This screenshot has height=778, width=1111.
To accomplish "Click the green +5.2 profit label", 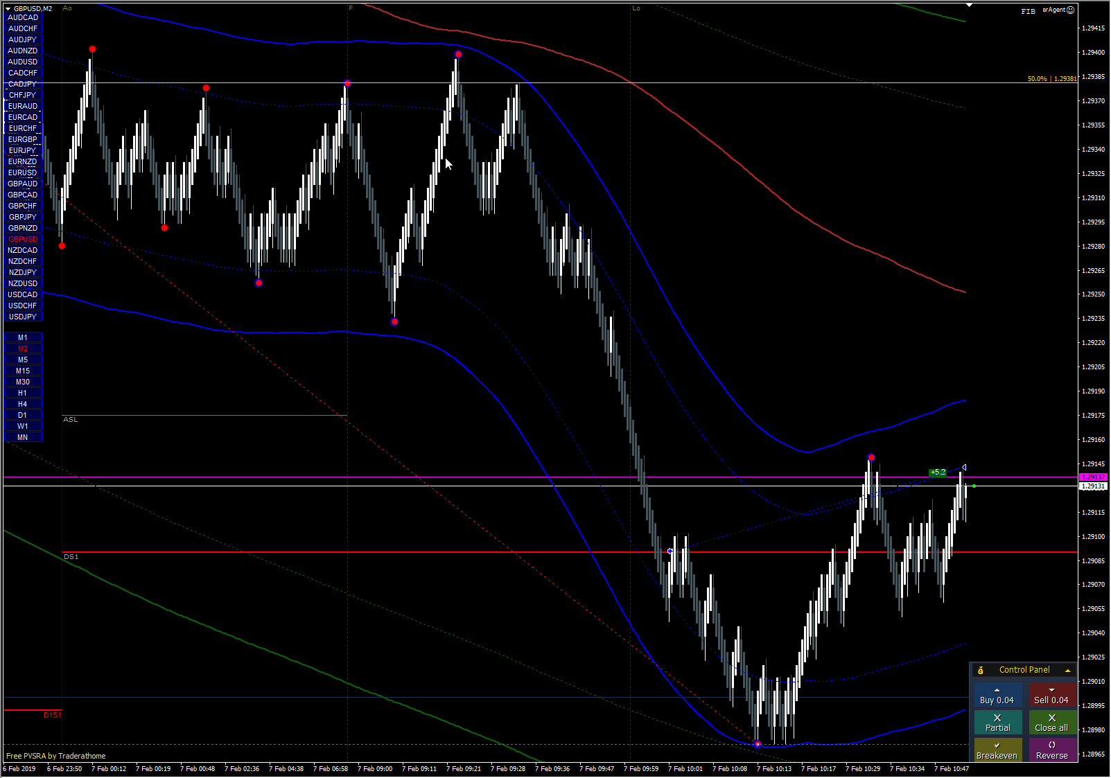I will (x=938, y=472).
